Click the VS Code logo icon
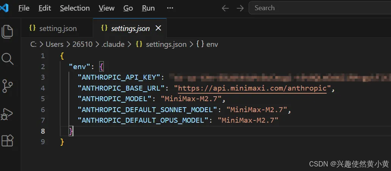The height and width of the screenshot is (171, 391). tap(4, 8)
